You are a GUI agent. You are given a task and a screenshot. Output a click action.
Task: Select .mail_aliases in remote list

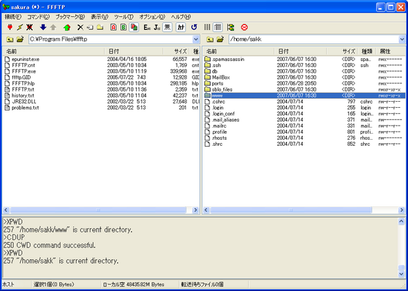click(225, 120)
